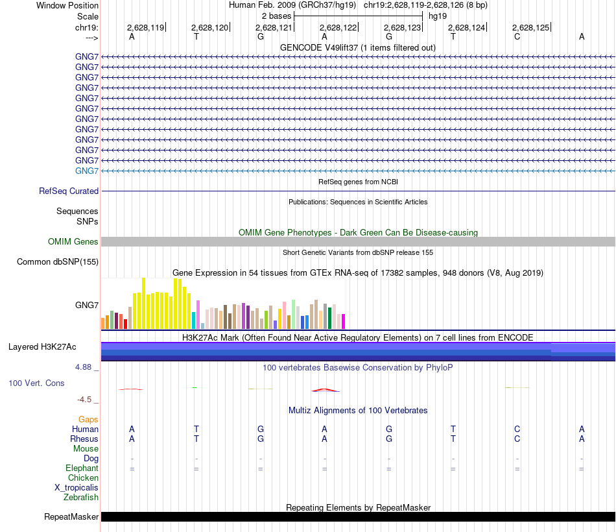The height and width of the screenshot is (532, 616).
Task: Click base C in the Human alignment row
Action: tap(517, 429)
